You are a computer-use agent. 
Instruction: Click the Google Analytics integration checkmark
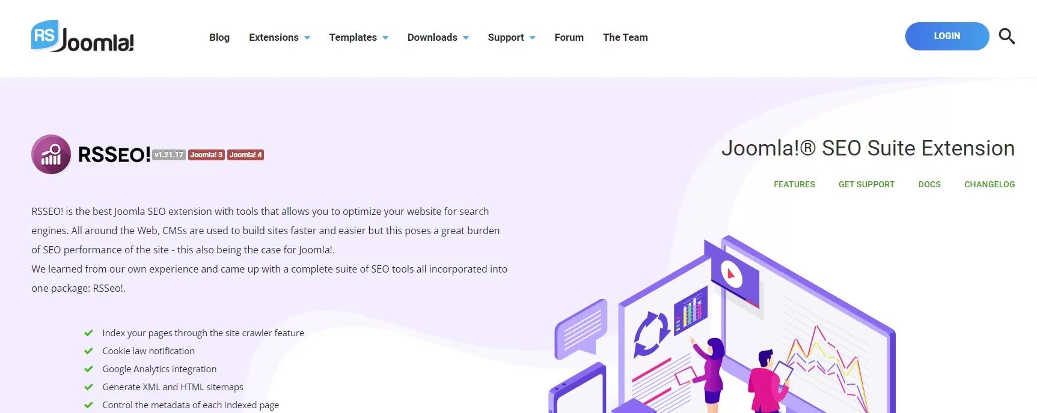click(x=88, y=369)
